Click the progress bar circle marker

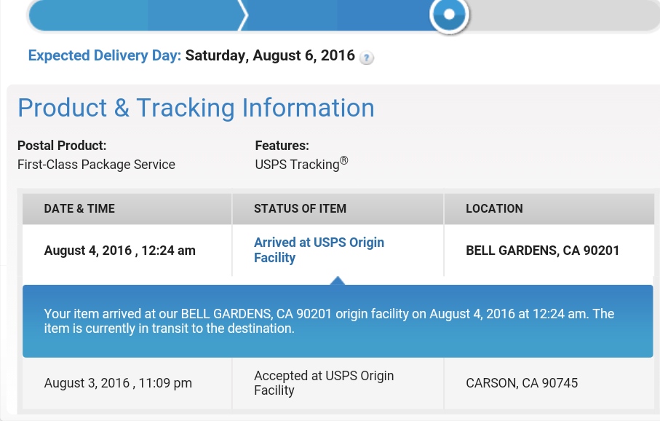click(x=449, y=15)
